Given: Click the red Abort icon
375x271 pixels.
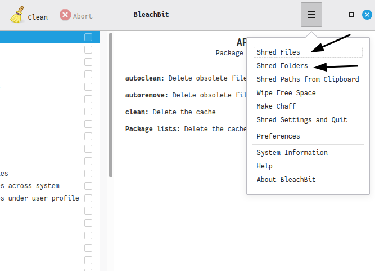Looking at the screenshot, I should click(x=65, y=15).
